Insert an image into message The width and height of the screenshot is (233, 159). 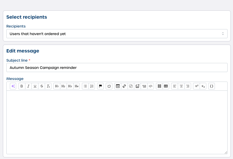click(137, 86)
